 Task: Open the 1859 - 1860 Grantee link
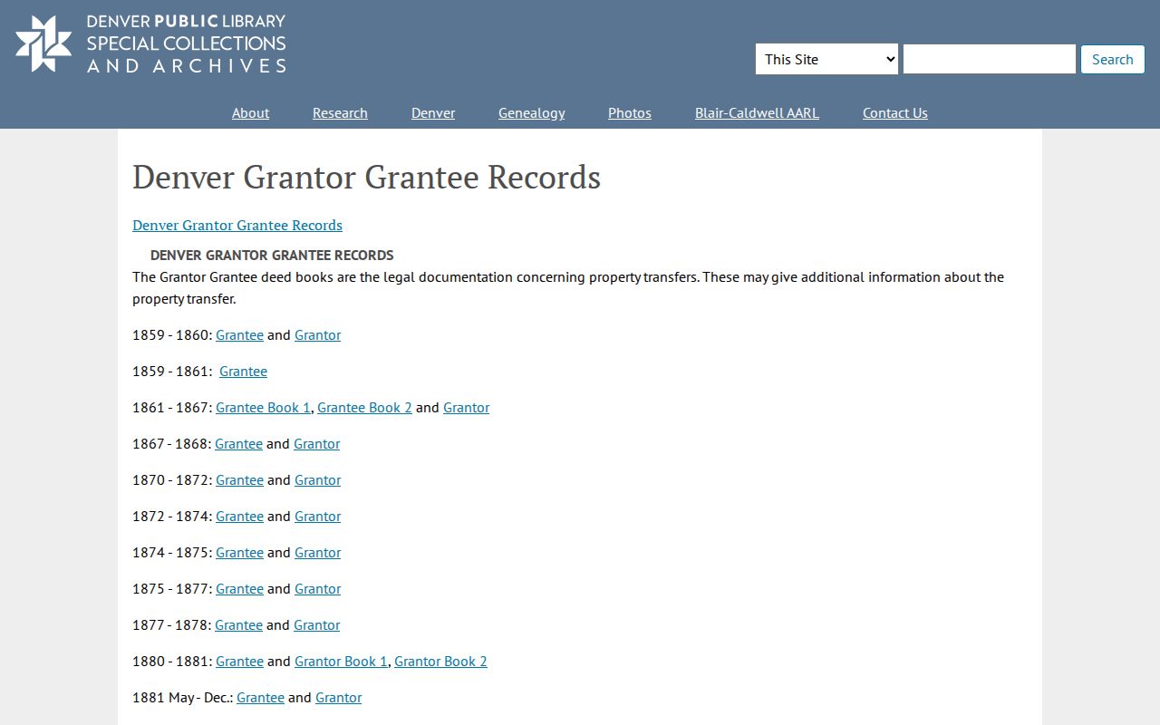pyautogui.click(x=239, y=334)
